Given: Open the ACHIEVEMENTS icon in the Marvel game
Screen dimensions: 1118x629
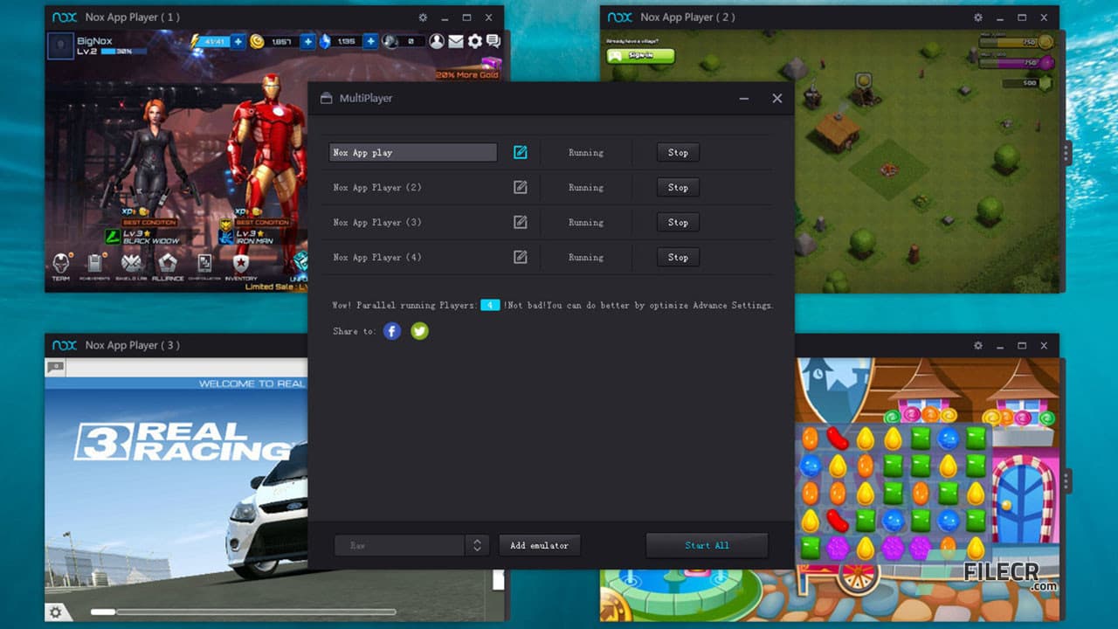Looking at the screenshot, I should (x=96, y=262).
